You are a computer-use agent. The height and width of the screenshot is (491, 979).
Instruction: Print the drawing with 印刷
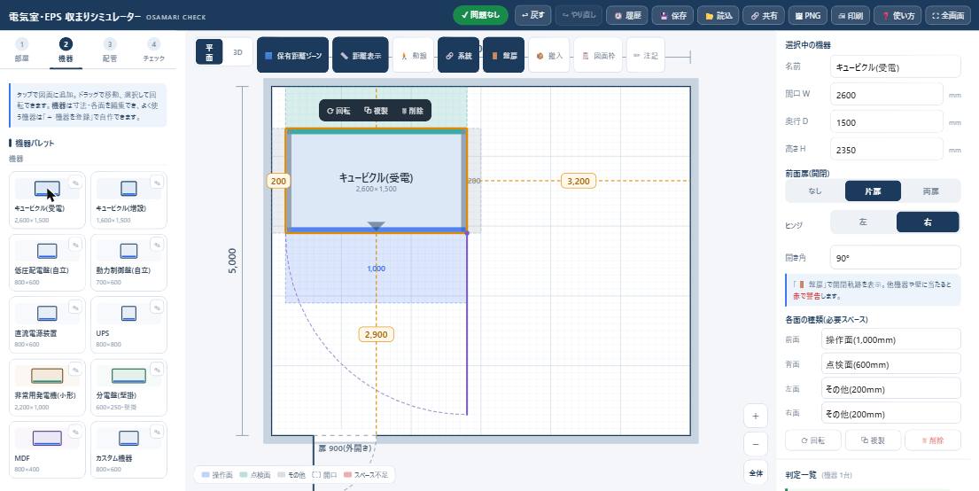(850, 16)
